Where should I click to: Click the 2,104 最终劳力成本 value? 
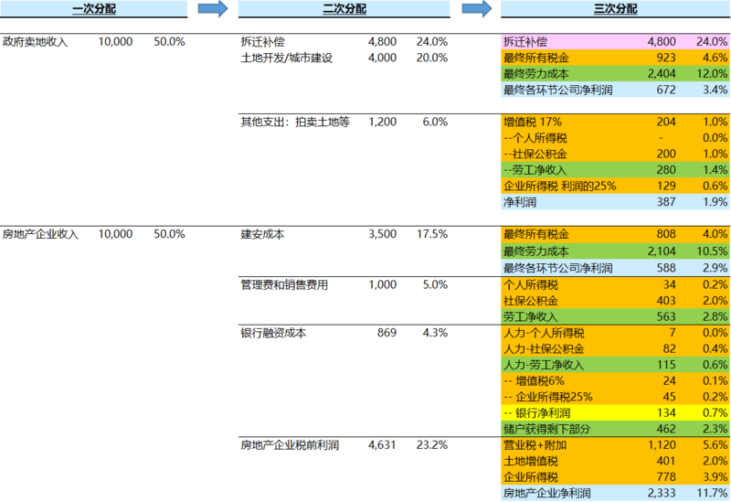pyautogui.click(x=662, y=251)
